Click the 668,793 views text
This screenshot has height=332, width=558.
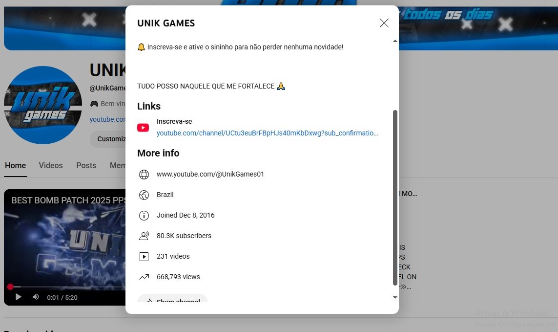click(x=178, y=277)
